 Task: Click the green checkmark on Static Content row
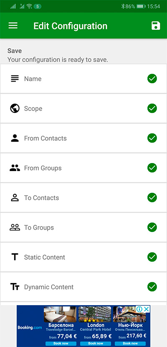152,257
